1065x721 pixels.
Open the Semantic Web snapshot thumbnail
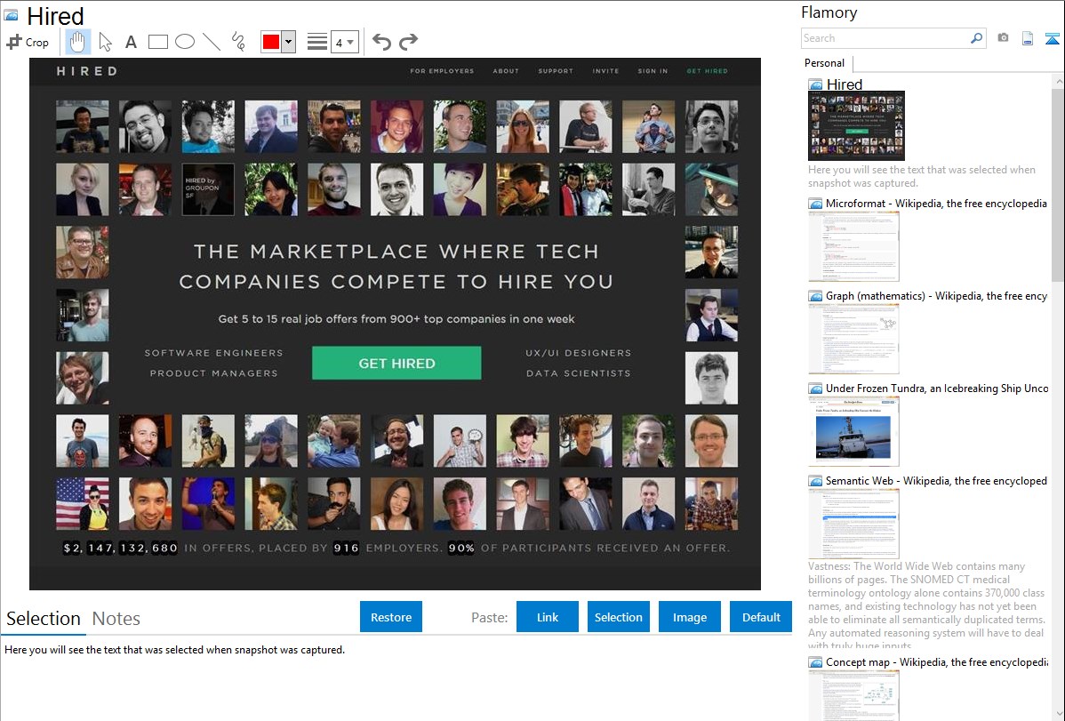point(853,524)
